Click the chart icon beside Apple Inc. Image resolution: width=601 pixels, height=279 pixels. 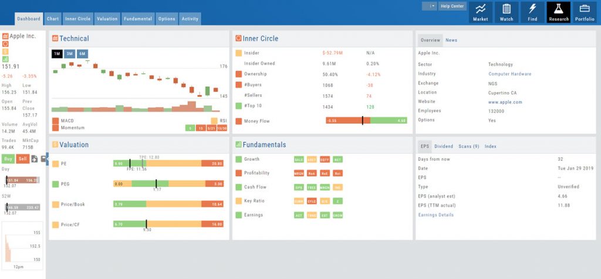point(5,36)
